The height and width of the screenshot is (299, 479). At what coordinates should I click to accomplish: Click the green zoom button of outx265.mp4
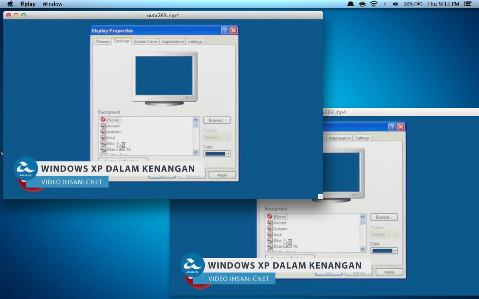(x=24, y=15)
